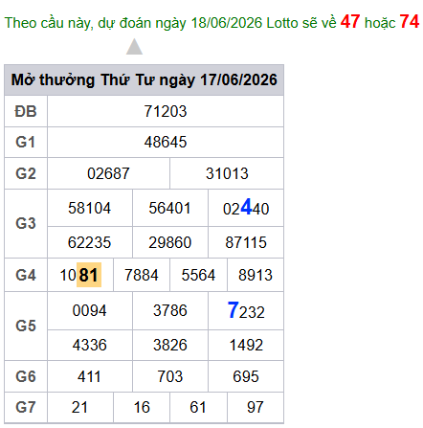Select G3 number 87115

pos(246,242)
